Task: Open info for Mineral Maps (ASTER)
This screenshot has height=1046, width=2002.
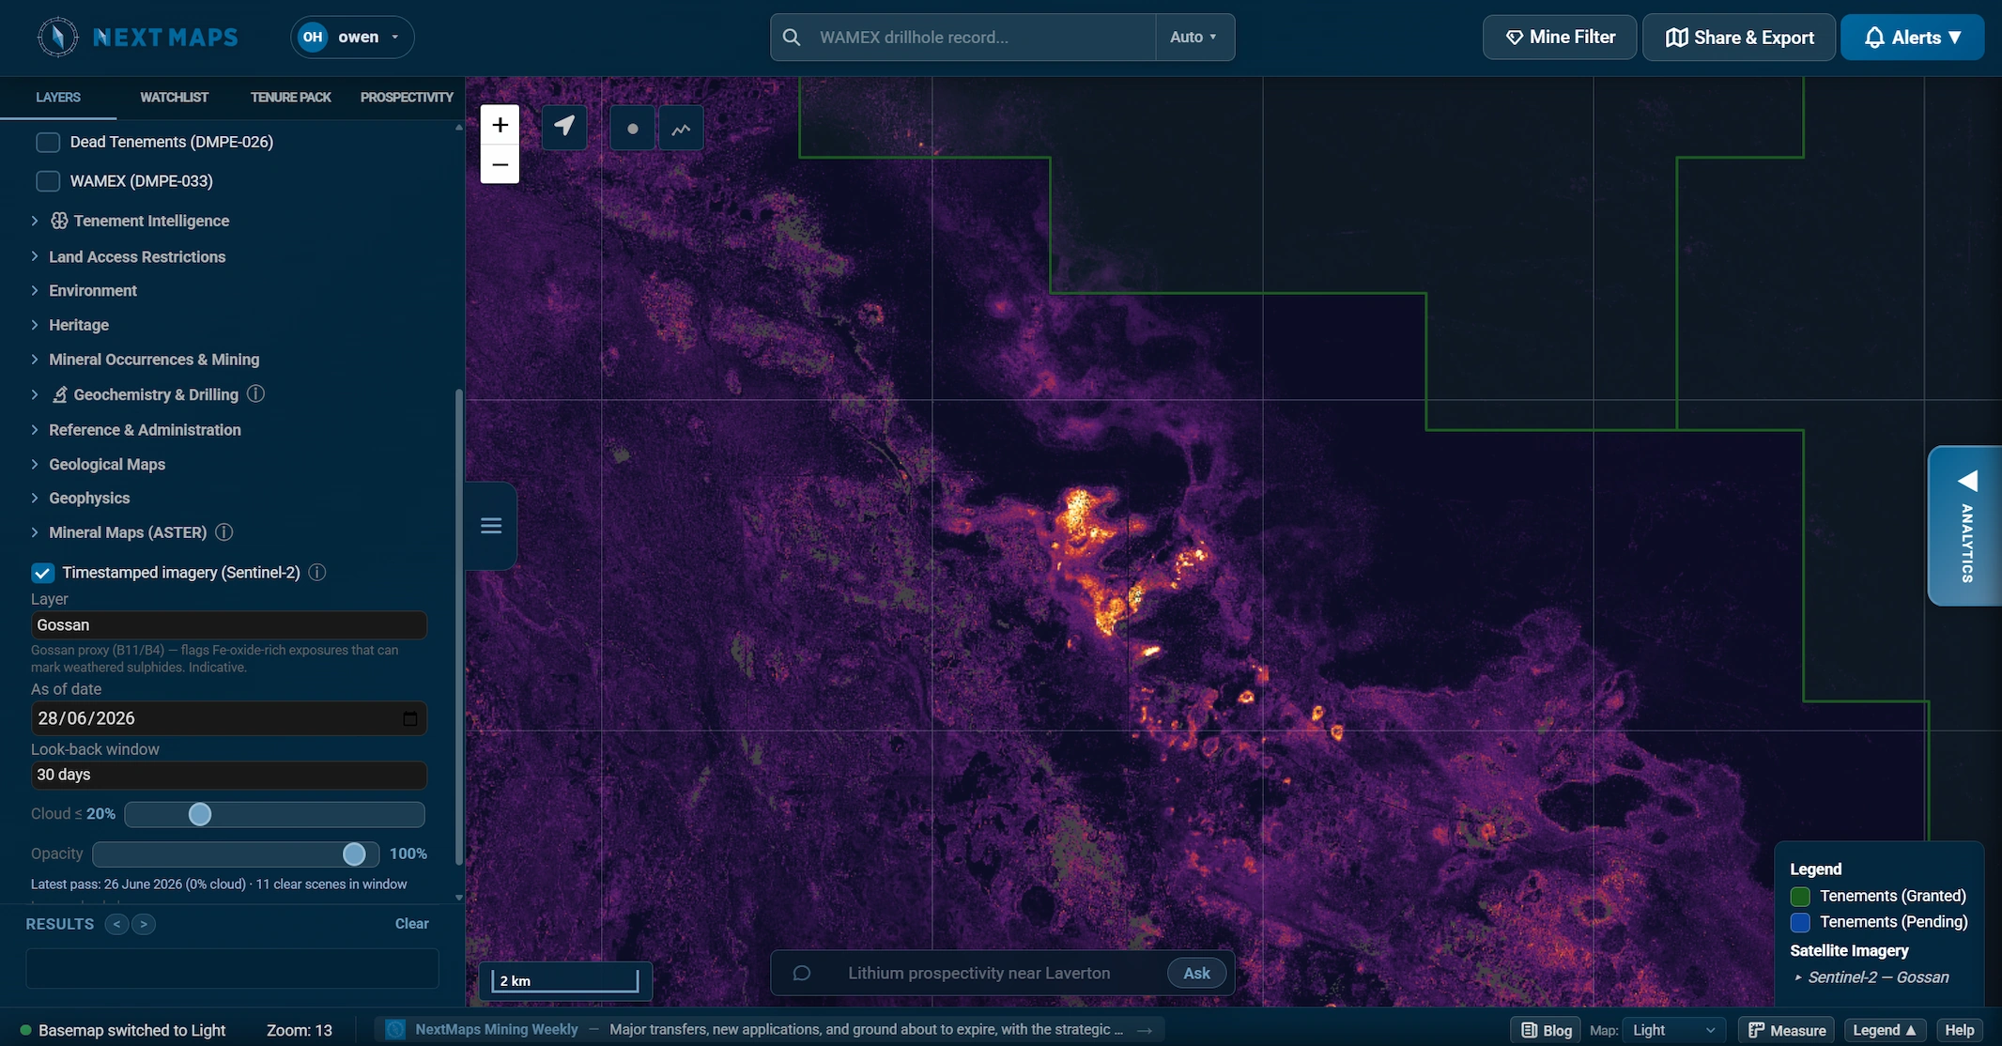Action: (223, 532)
